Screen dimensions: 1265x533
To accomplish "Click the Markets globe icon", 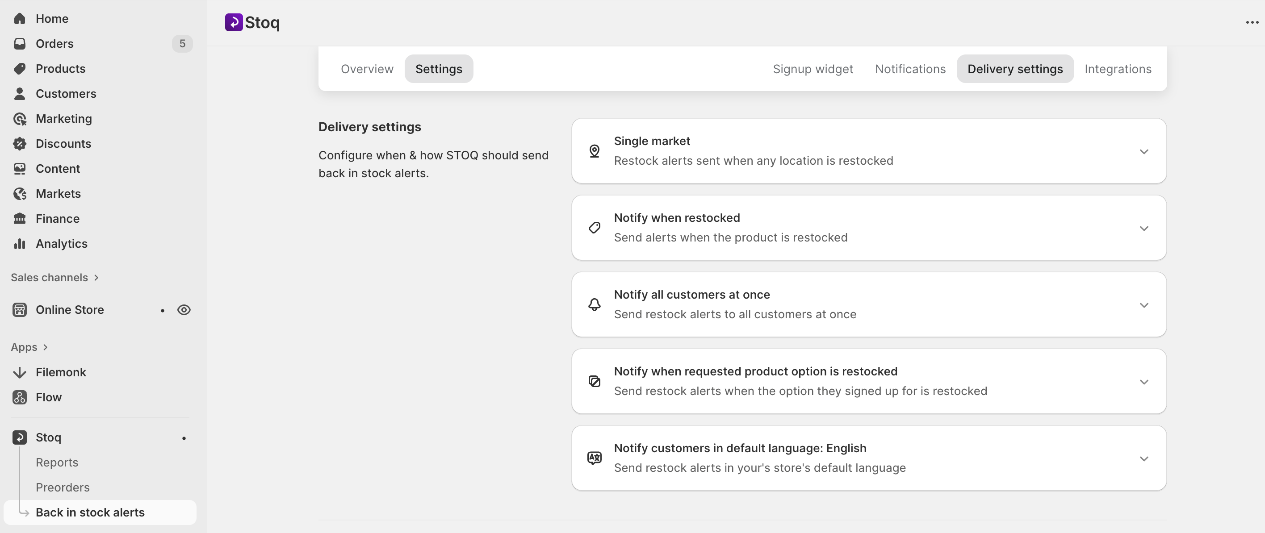I will tap(20, 194).
